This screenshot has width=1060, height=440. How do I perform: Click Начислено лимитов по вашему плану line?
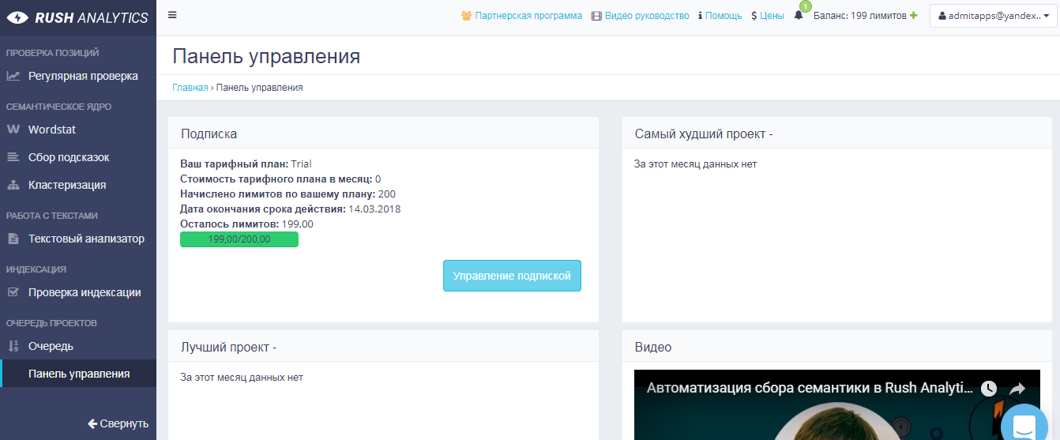(288, 194)
